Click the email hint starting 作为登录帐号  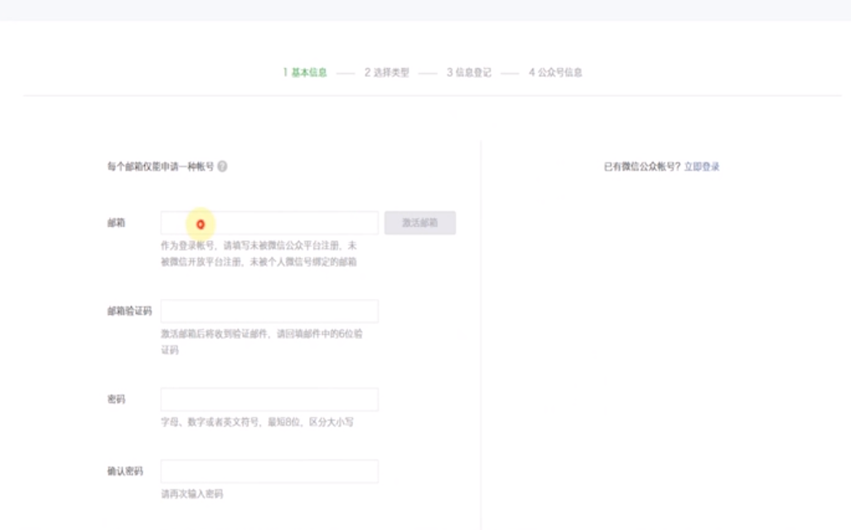pyautogui.click(x=259, y=254)
